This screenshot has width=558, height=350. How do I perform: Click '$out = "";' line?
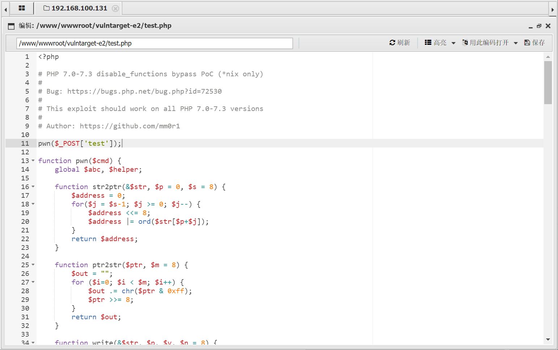pos(92,274)
